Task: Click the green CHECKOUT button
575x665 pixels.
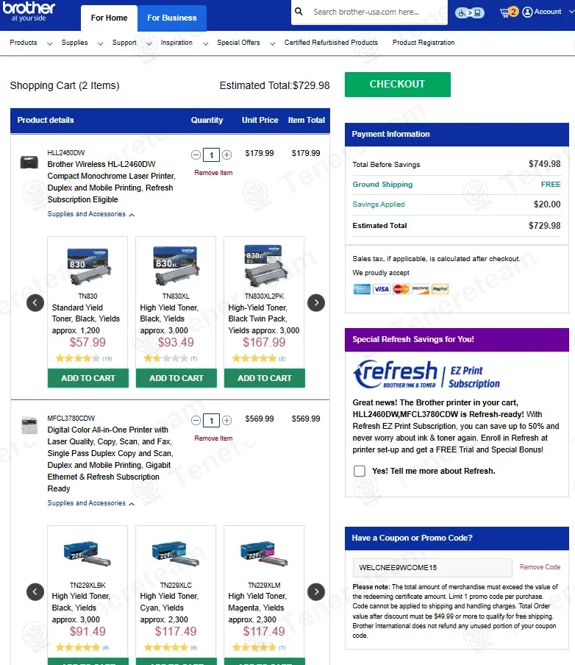Action: point(397,84)
